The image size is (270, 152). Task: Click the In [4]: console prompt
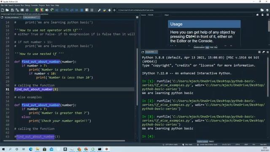click(x=148, y=136)
